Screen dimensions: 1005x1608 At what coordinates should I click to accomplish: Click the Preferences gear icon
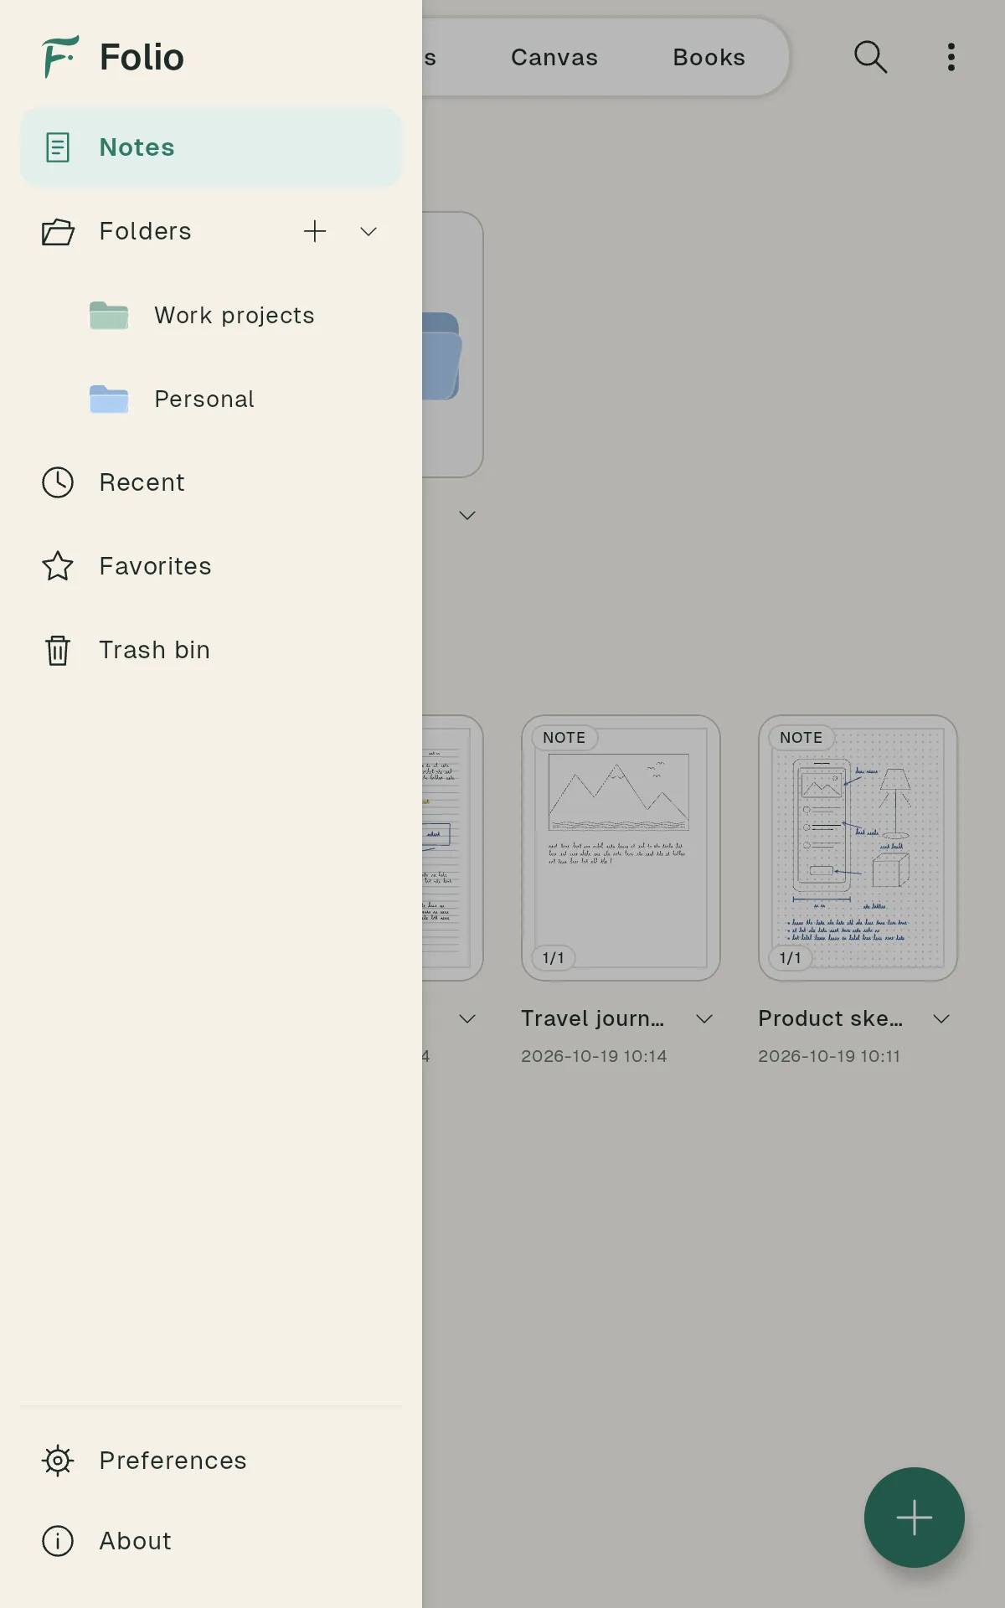58,1461
